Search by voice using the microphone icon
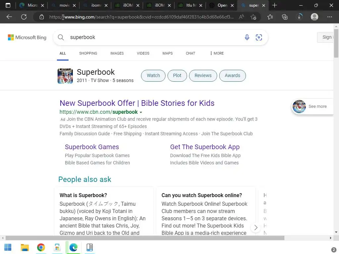The height and width of the screenshot is (254, 339). pos(247,37)
